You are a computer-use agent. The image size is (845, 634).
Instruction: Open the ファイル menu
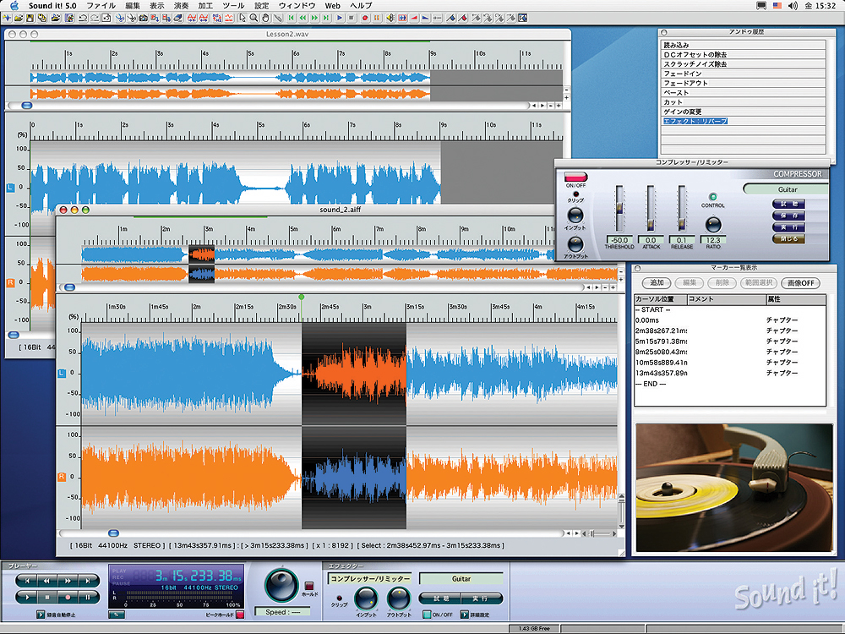pos(101,5)
